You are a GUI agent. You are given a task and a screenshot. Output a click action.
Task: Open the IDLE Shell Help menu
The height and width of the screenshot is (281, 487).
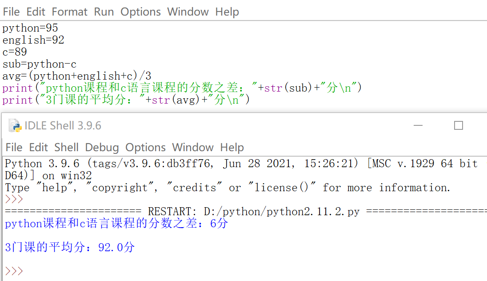coord(232,147)
